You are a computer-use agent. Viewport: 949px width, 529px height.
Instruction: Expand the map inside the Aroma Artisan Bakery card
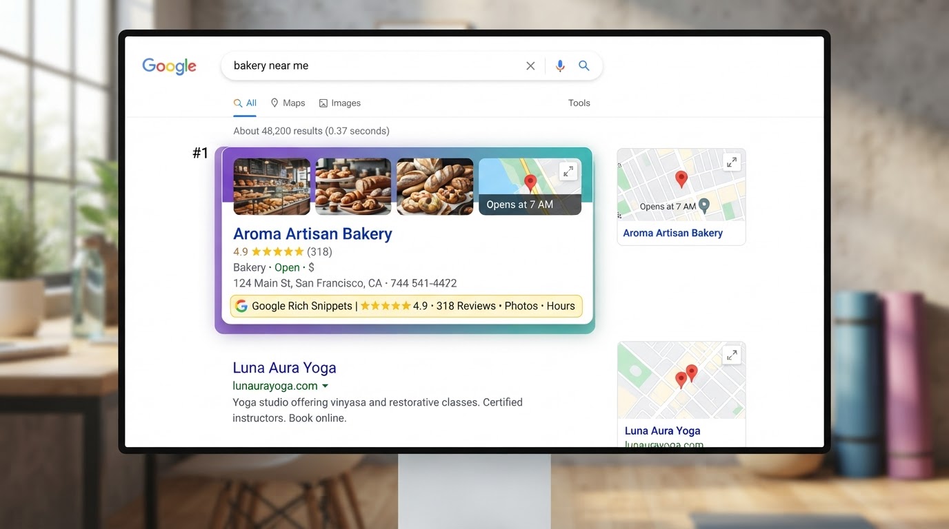pos(568,172)
